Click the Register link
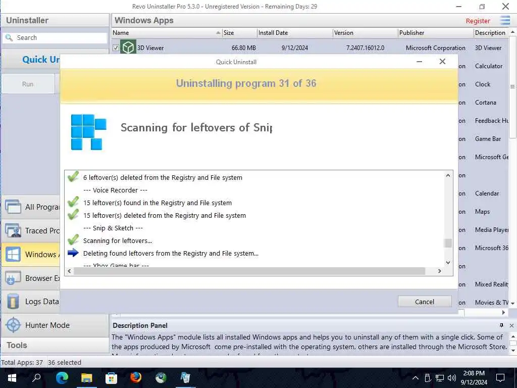Viewport: 517px width, 388px height. tap(478, 21)
